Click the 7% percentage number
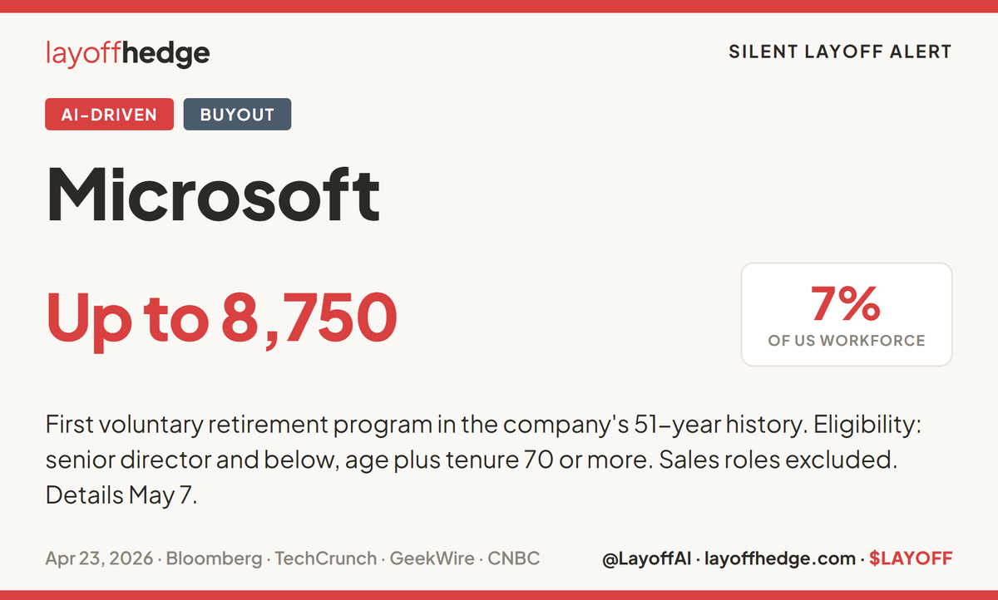Image resolution: width=998 pixels, height=600 pixels. (847, 302)
